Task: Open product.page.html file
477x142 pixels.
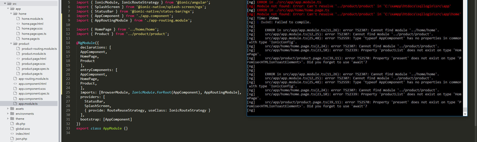Action: point(34,59)
